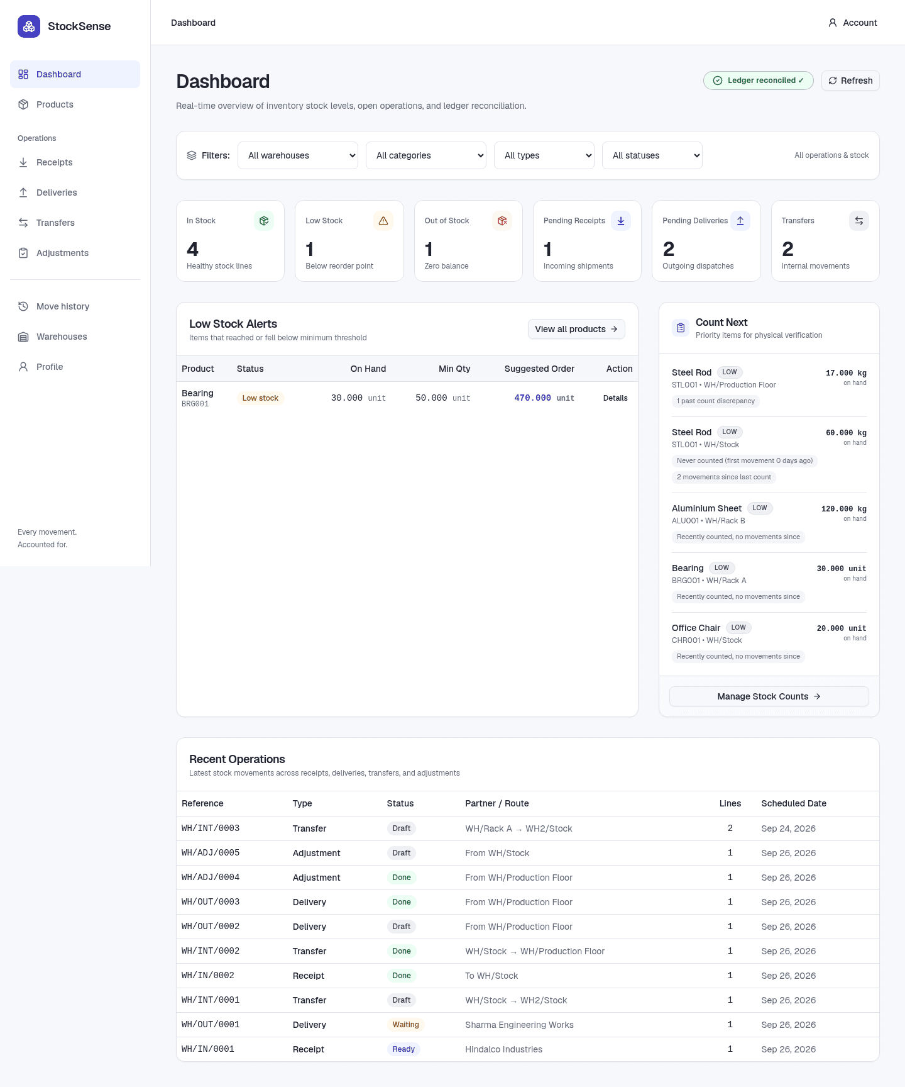Image resolution: width=905 pixels, height=1087 pixels.
Task: Click Sharma Engineering Works partner cell
Action: 520,1025
